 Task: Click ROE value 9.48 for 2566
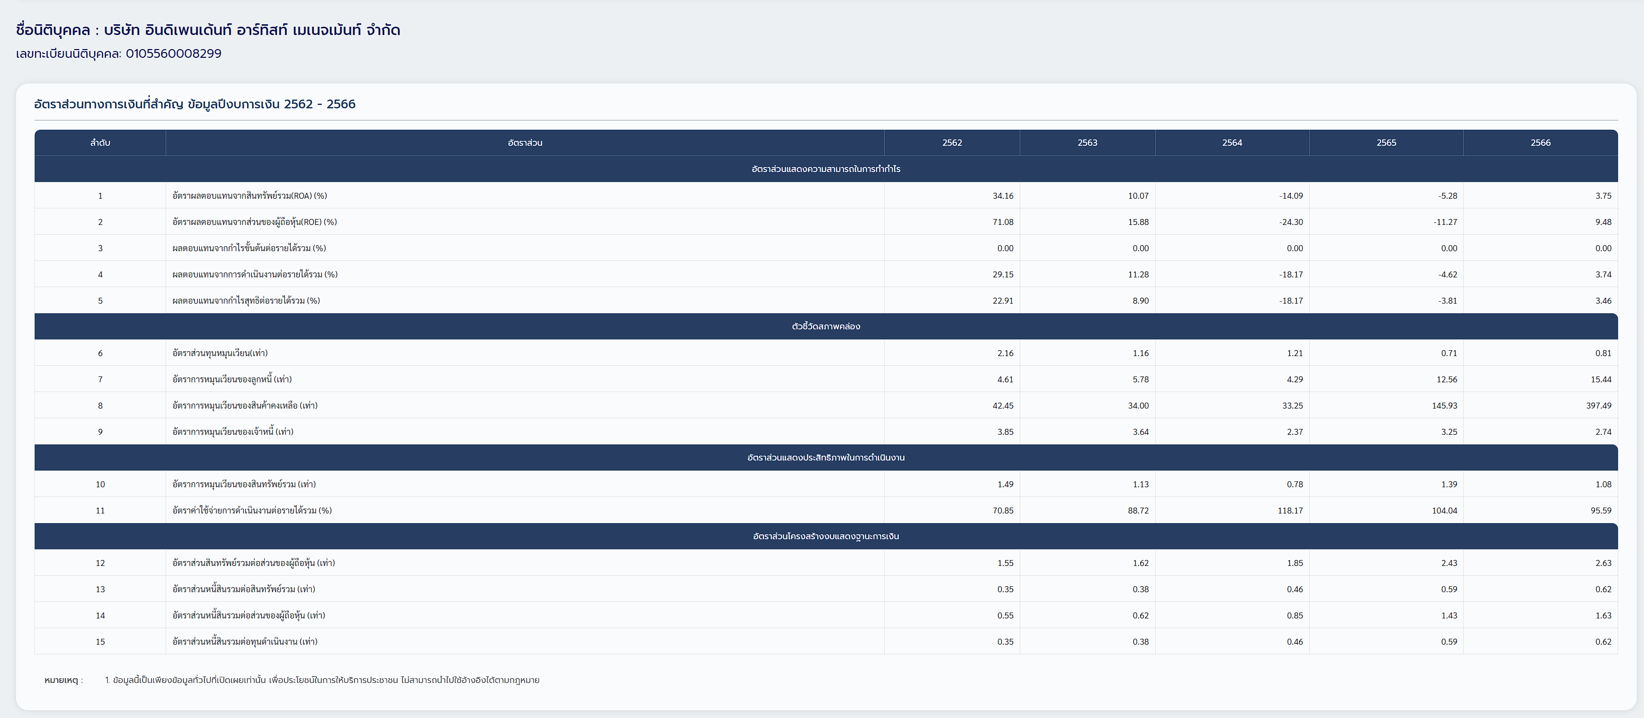(x=1603, y=222)
